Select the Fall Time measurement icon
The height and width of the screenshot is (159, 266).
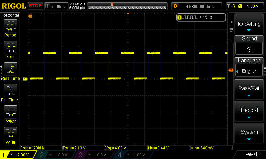(11, 90)
